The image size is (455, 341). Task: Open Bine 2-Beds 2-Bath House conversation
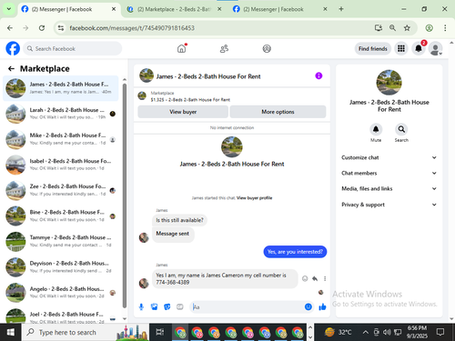[x=61, y=216]
